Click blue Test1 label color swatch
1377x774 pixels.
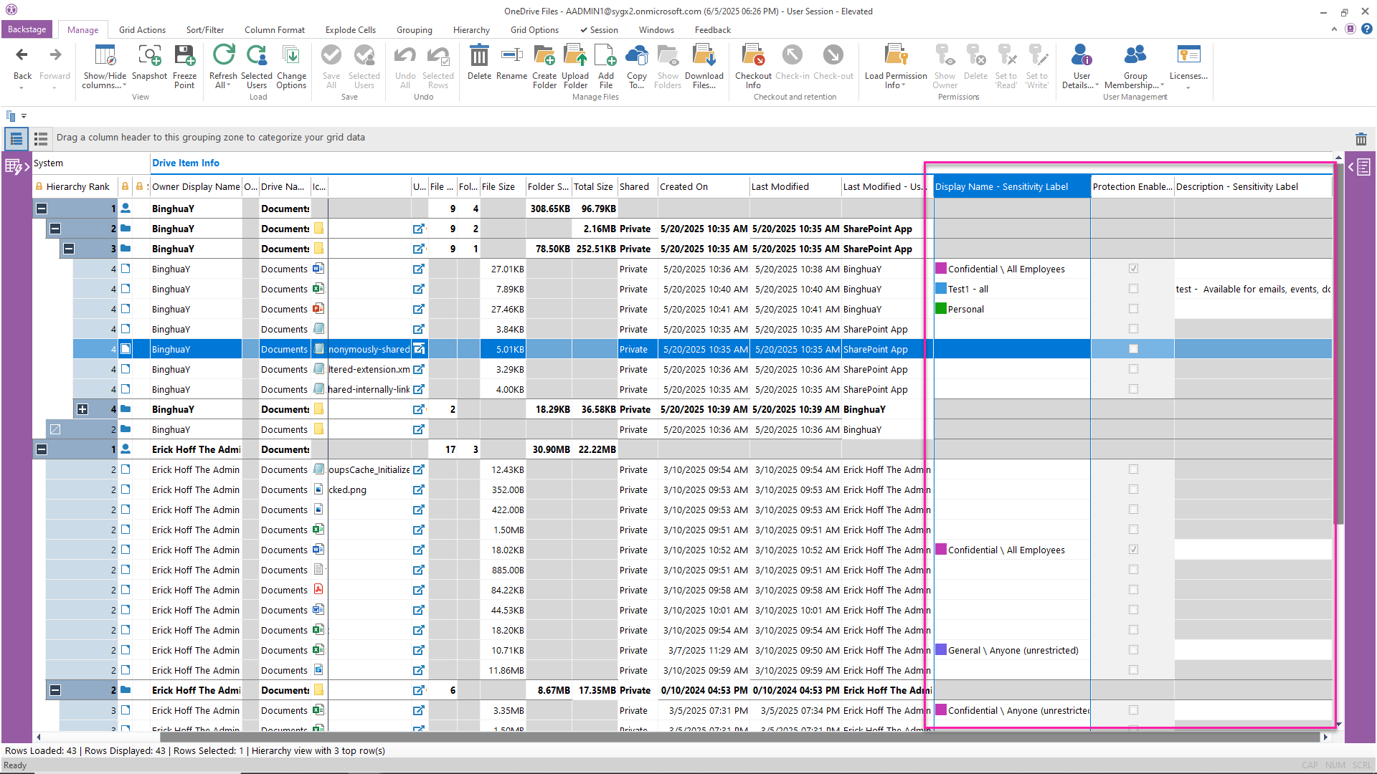(941, 289)
